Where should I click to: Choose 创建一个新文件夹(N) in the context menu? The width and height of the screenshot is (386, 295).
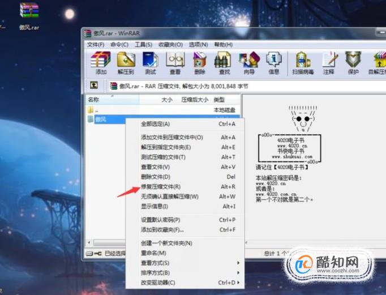185,243
